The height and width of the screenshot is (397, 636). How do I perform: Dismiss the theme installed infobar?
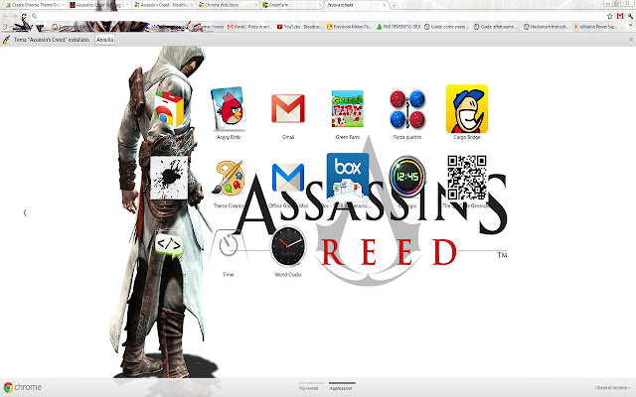631,40
